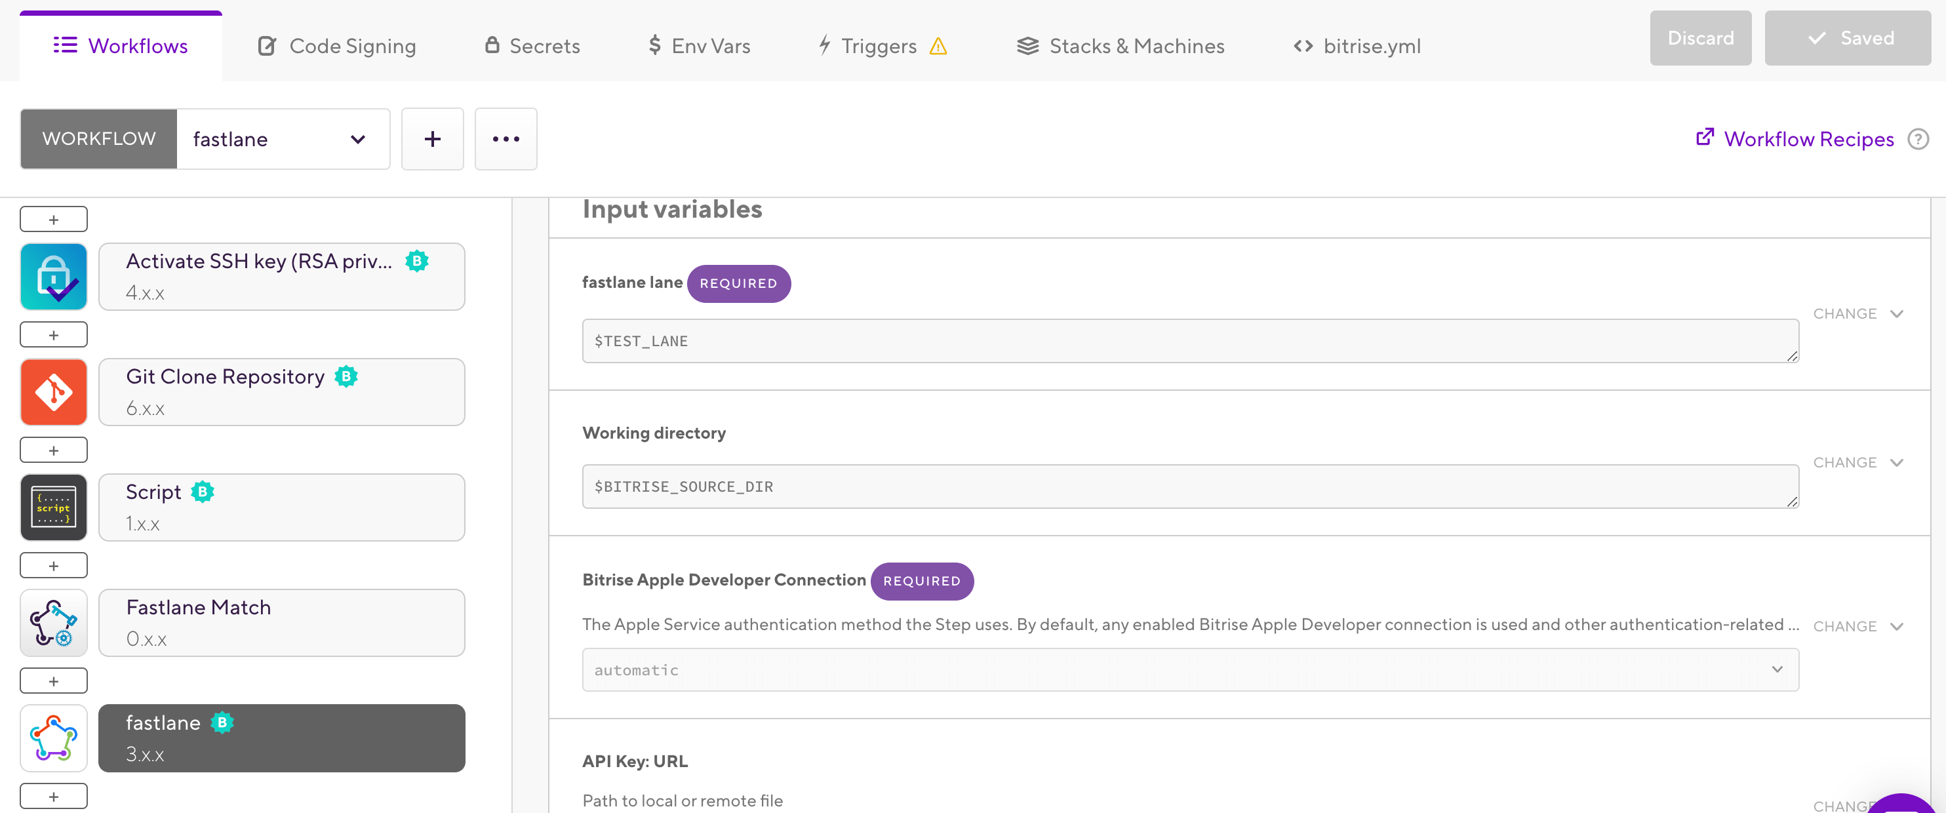
Task: Expand CHANGE for Working directory
Action: 1857,462
